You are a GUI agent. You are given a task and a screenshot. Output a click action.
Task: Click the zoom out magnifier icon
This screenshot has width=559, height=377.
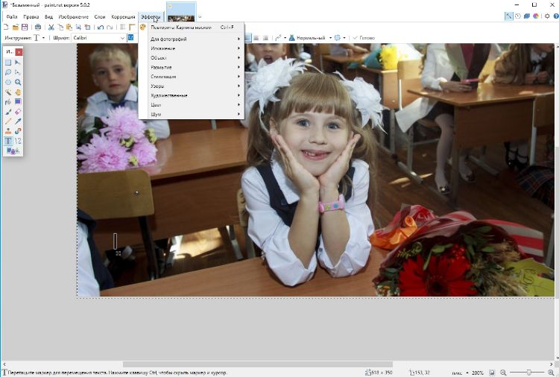point(503,373)
